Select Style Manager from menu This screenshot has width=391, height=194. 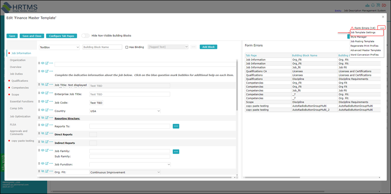click(358, 37)
